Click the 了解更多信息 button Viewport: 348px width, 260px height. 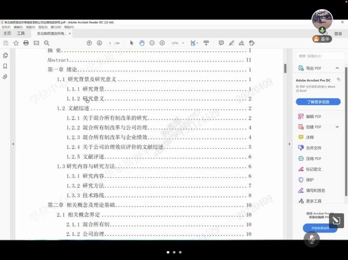[x=318, y=102]
